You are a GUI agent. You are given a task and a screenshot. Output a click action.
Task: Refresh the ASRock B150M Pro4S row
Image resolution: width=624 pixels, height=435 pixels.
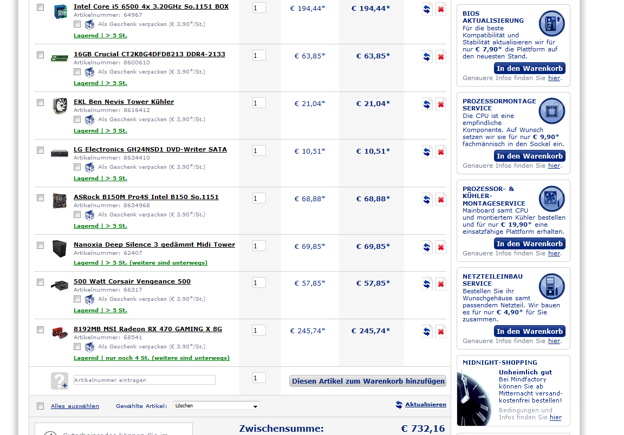point(427,200)
